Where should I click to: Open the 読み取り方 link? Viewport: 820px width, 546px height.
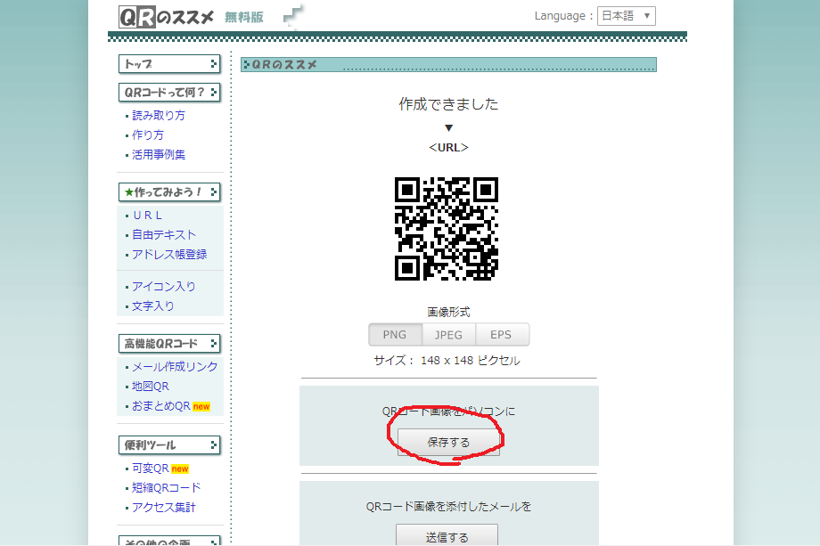point(159,116)
